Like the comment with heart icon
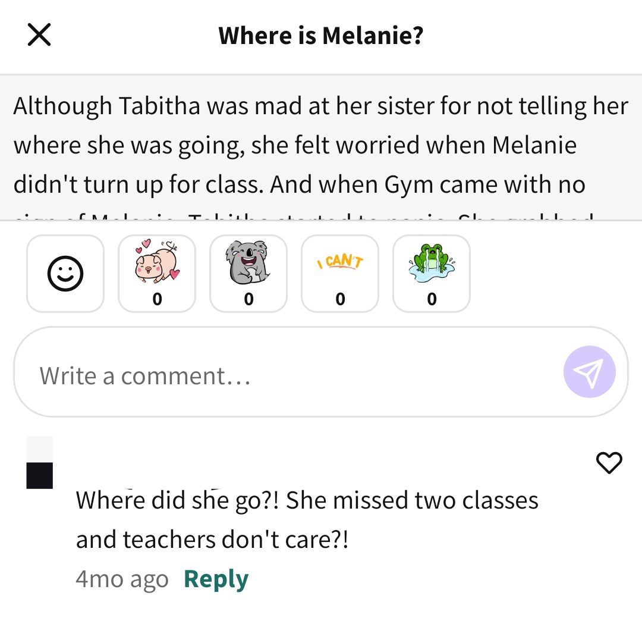 pyautogui.click(x=609, y=463)
